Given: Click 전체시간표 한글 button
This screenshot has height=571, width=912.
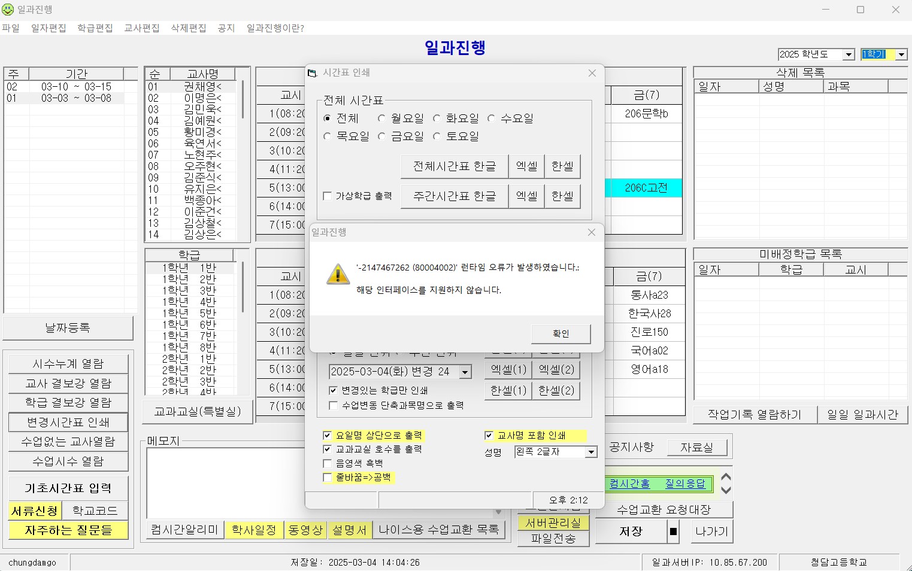Looking at the screenshot, I should 455,166.
